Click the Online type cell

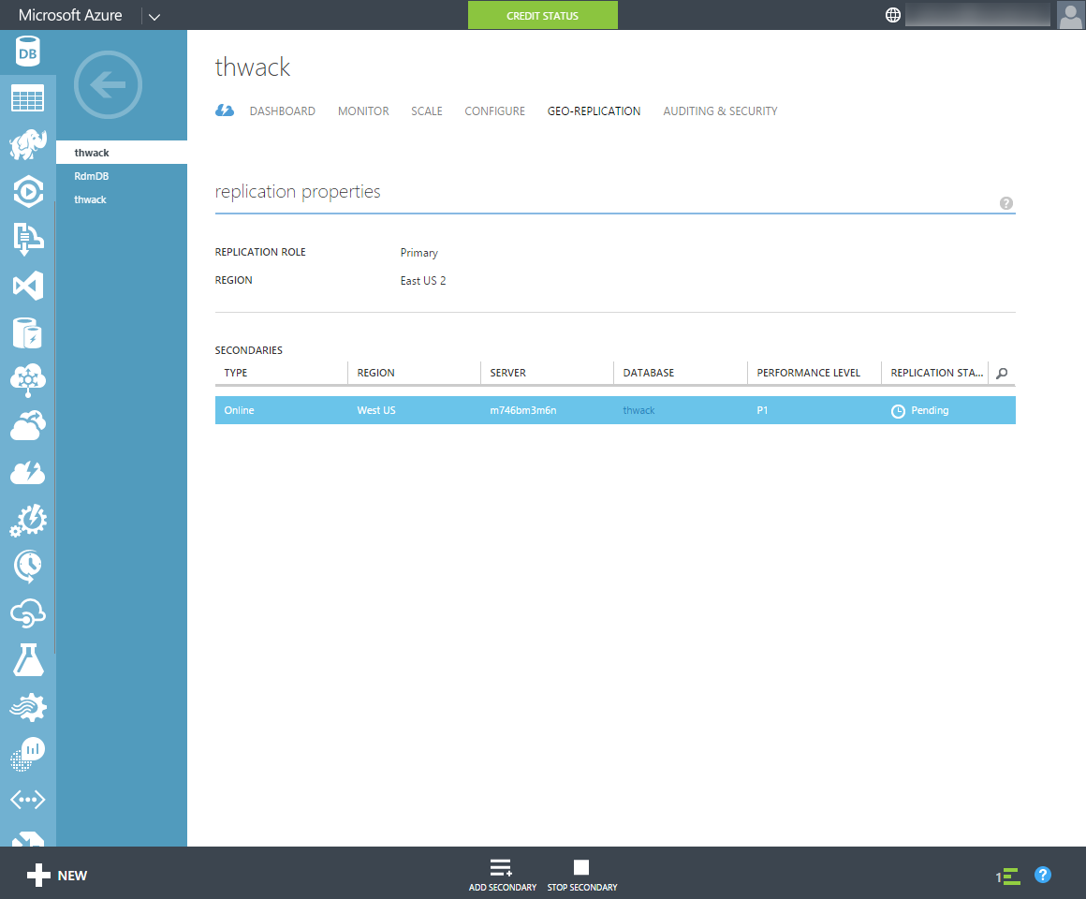[x=239, y=410]
